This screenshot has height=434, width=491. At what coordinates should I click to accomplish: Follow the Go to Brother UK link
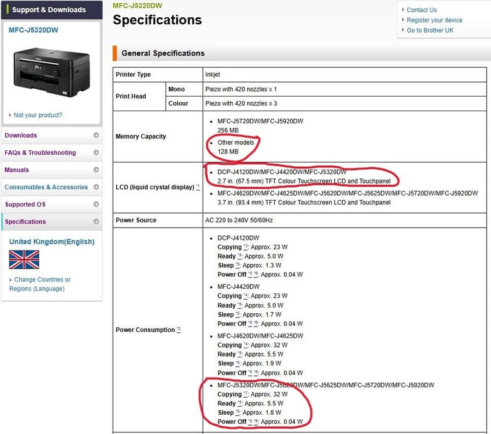coord(430,31)
